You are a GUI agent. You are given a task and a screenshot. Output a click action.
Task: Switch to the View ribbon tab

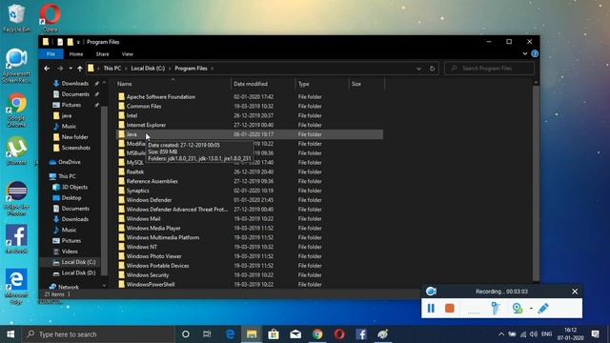click(127, 54)
